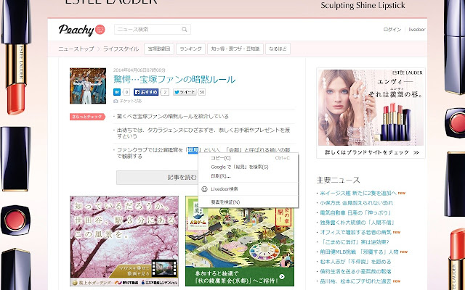
Task: Choose コピー(C) in context menu
Action: click(248, 158)
